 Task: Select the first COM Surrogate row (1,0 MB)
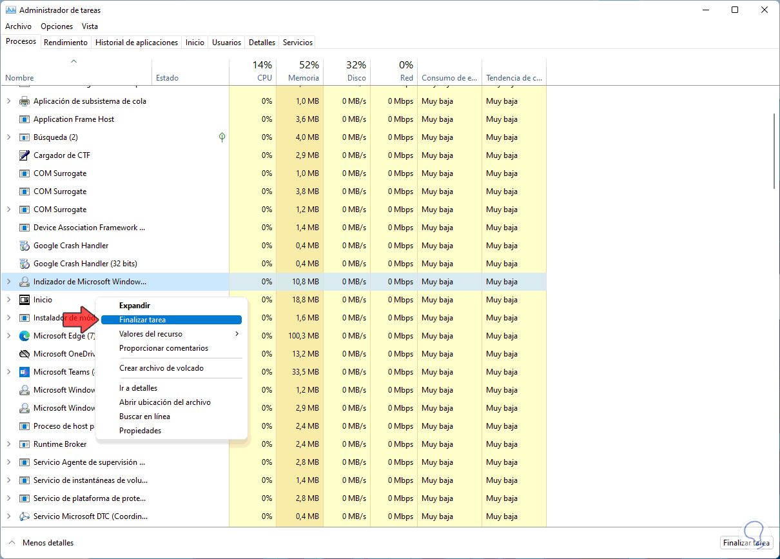pos(273,173)
